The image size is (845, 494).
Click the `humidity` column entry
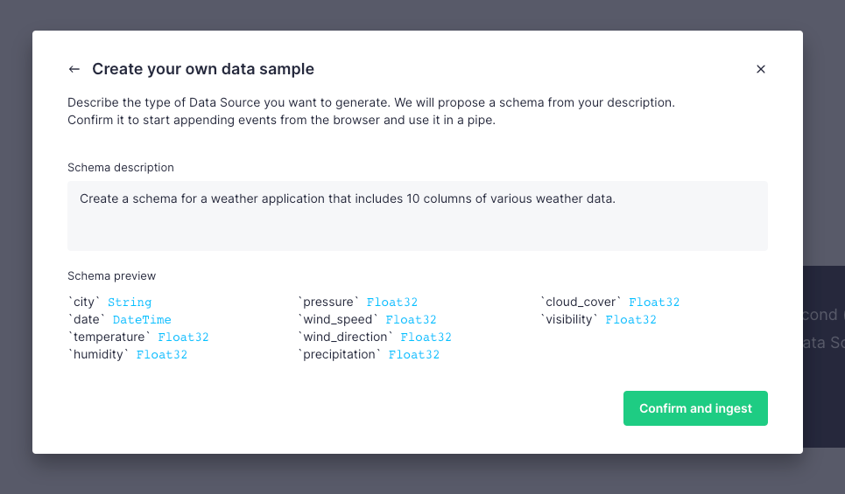click(99, 354)
